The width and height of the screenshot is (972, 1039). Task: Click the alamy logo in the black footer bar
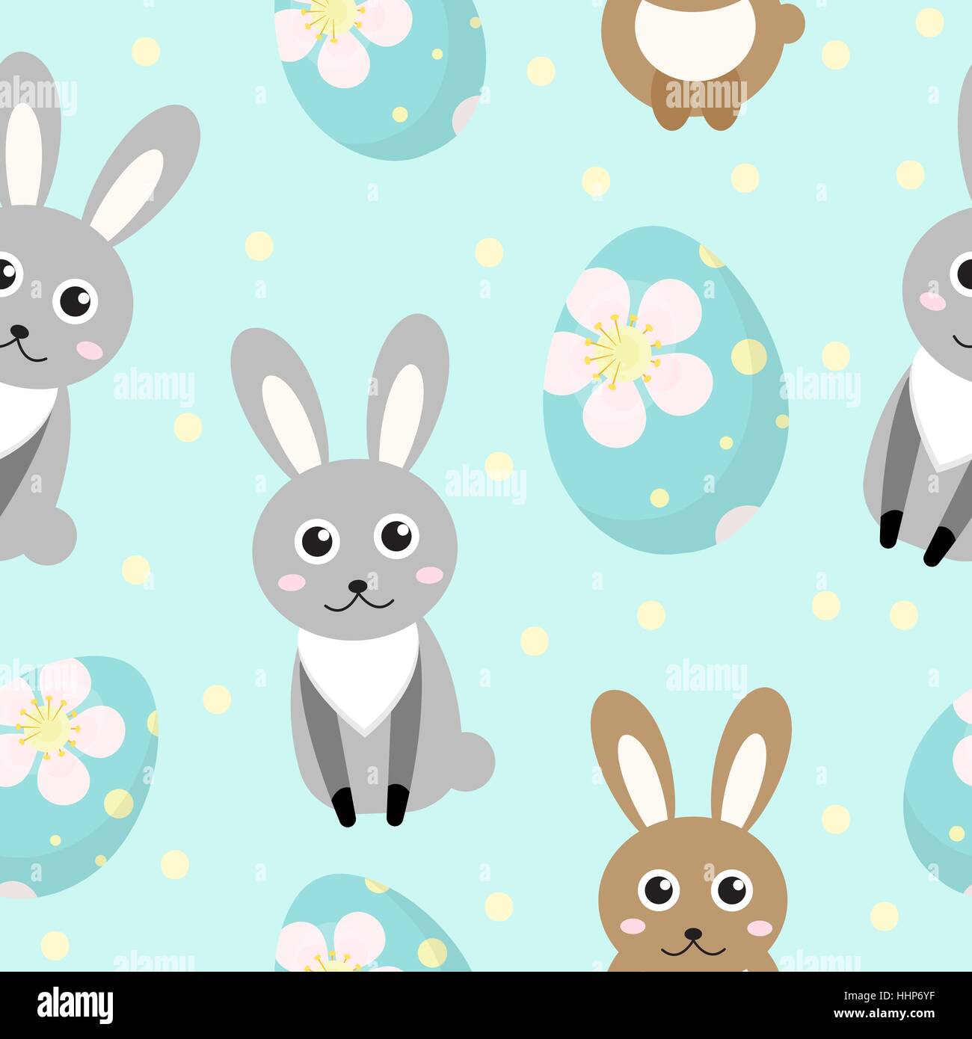(x=76, y=1005)
